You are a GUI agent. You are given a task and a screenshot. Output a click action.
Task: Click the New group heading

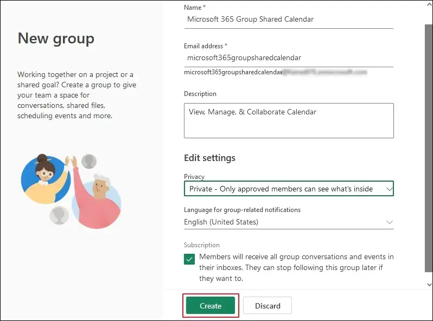coord(56,38)
